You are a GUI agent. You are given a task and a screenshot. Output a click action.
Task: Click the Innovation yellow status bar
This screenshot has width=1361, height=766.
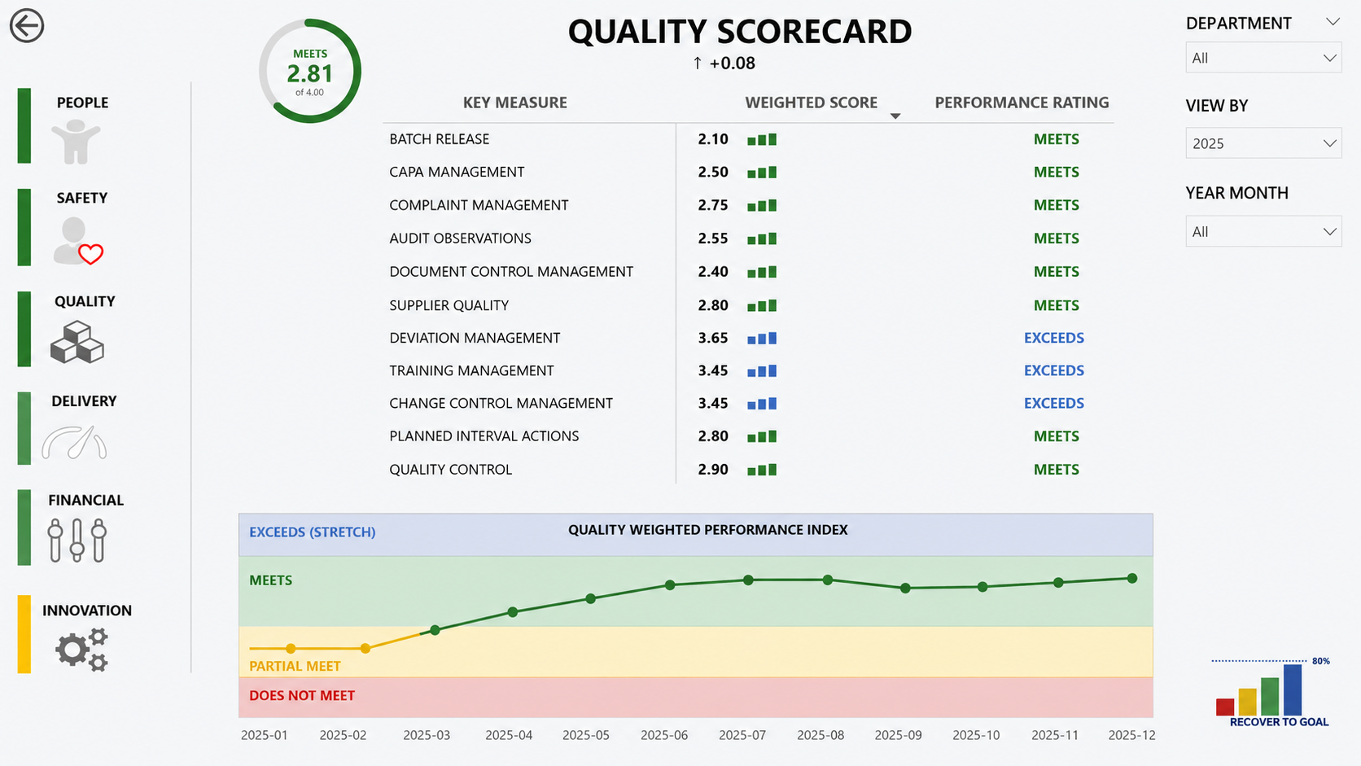point(24,634)
